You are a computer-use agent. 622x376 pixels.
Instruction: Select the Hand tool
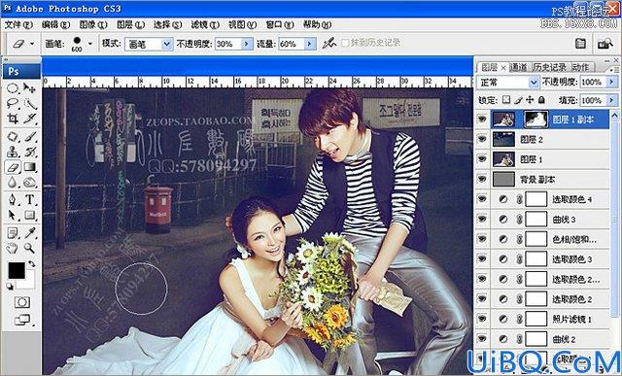[13, 249]
